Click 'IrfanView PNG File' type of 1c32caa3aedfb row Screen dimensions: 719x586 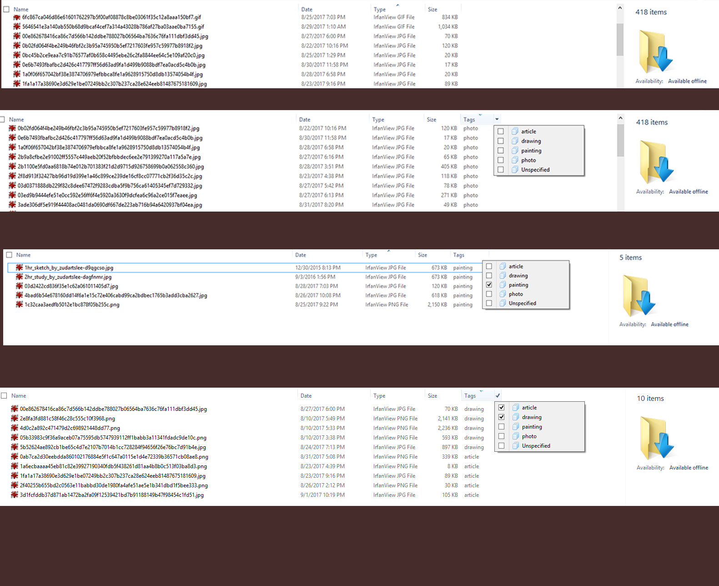point(387,305)
